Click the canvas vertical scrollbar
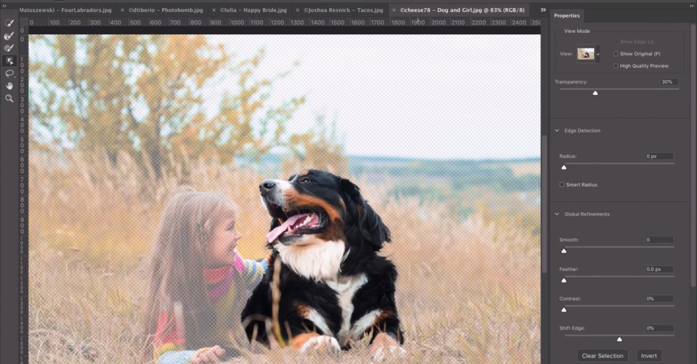 coord(544,203)
